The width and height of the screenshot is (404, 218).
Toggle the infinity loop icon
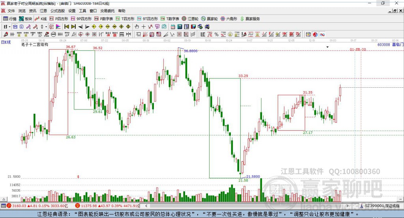tap(322, 35)
